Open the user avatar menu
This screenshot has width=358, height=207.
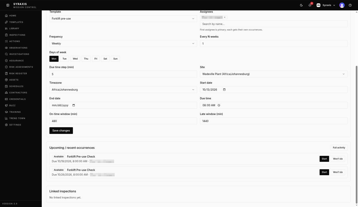(x=342, y=5)
